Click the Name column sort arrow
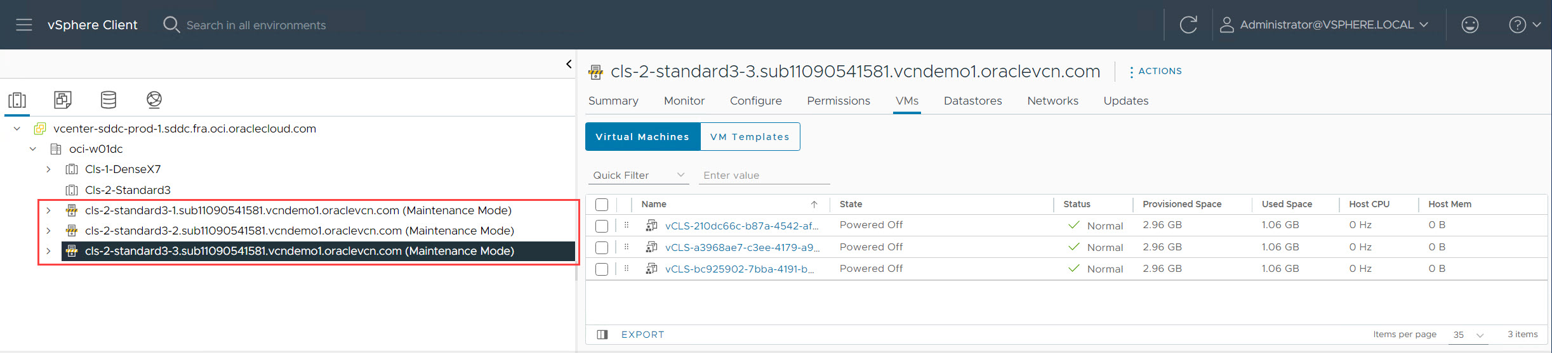1552x353 pixels. point(814,204)
